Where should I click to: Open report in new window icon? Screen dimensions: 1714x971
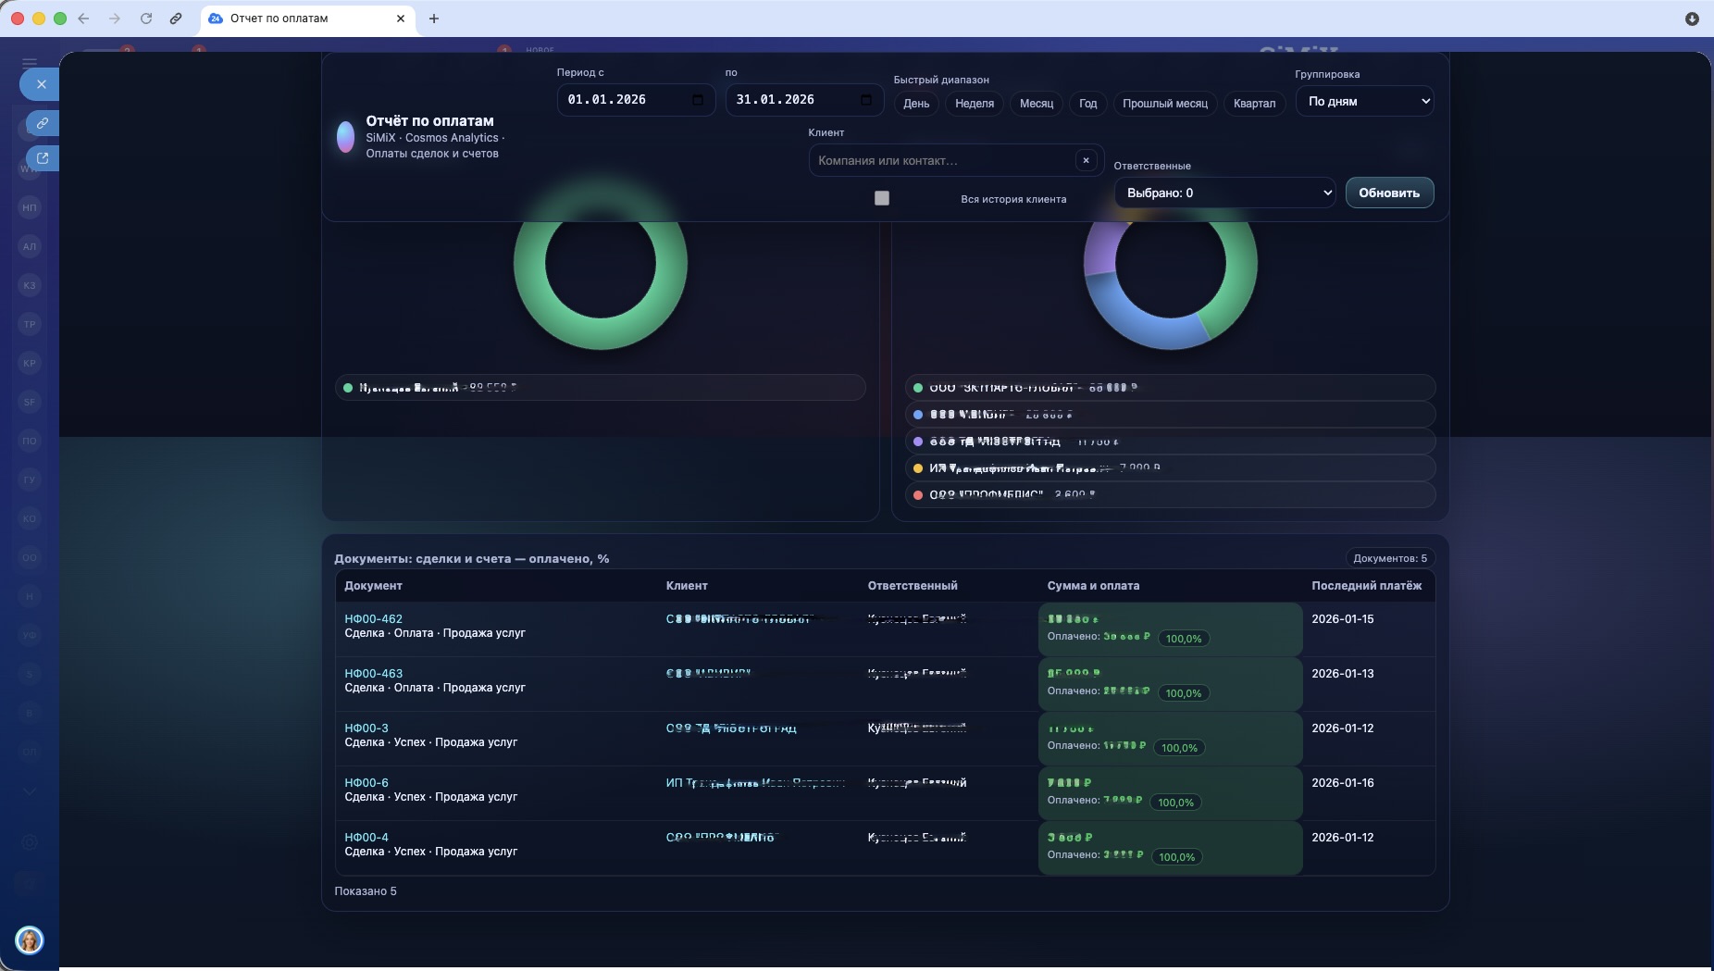(43, 158)
